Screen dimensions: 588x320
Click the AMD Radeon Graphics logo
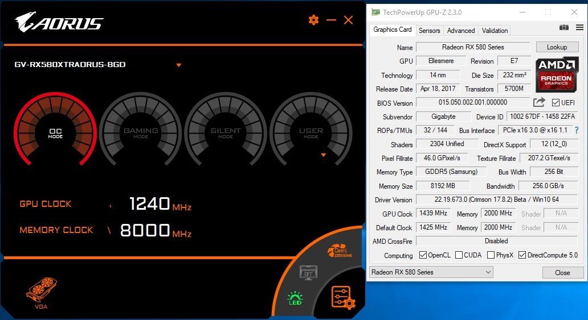557,74
